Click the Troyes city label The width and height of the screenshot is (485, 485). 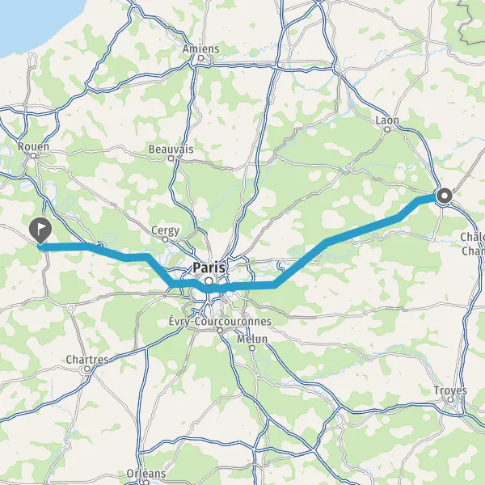coord(450,390)
